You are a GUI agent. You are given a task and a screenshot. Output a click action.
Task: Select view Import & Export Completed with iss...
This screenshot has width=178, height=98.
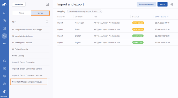tap(28, 75)
